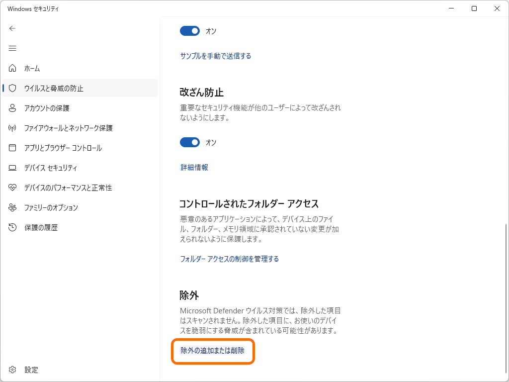Open デバイスのパフォーマンスと正常性

80,188
